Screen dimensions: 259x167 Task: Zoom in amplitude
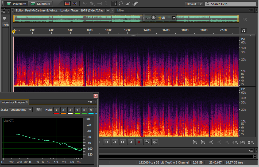point(195,142)
